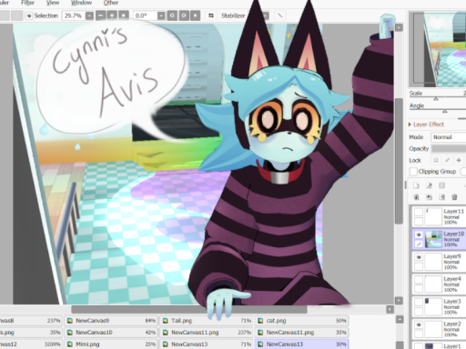The image size is (466, 349).
Task: Open the layer Mode Normal dropdown
Action: 449,137
